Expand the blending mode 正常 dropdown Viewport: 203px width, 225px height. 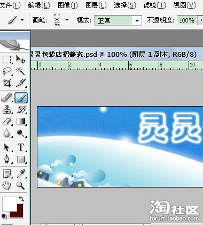click(137, 20)
